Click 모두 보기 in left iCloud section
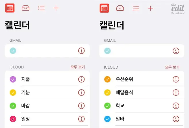 (78, 67)
